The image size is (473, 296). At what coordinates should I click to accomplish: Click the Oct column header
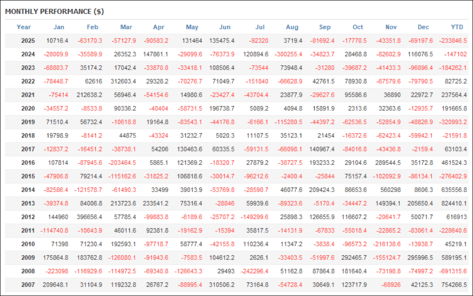pos(358,27)
